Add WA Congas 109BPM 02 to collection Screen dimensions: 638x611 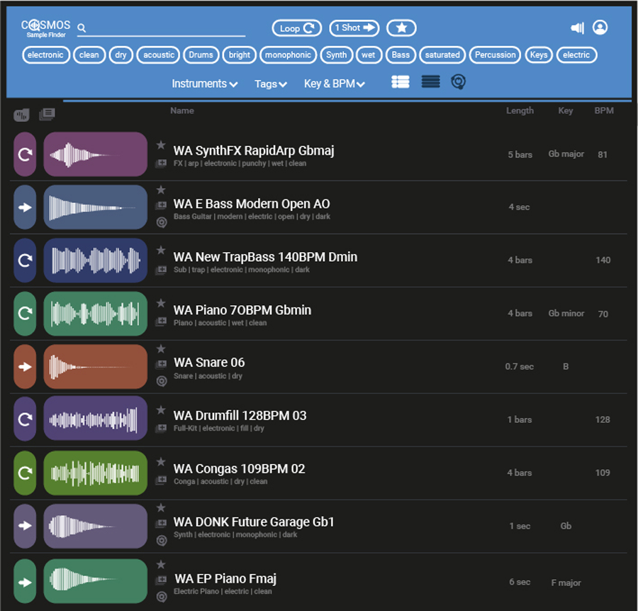(161, 480)
